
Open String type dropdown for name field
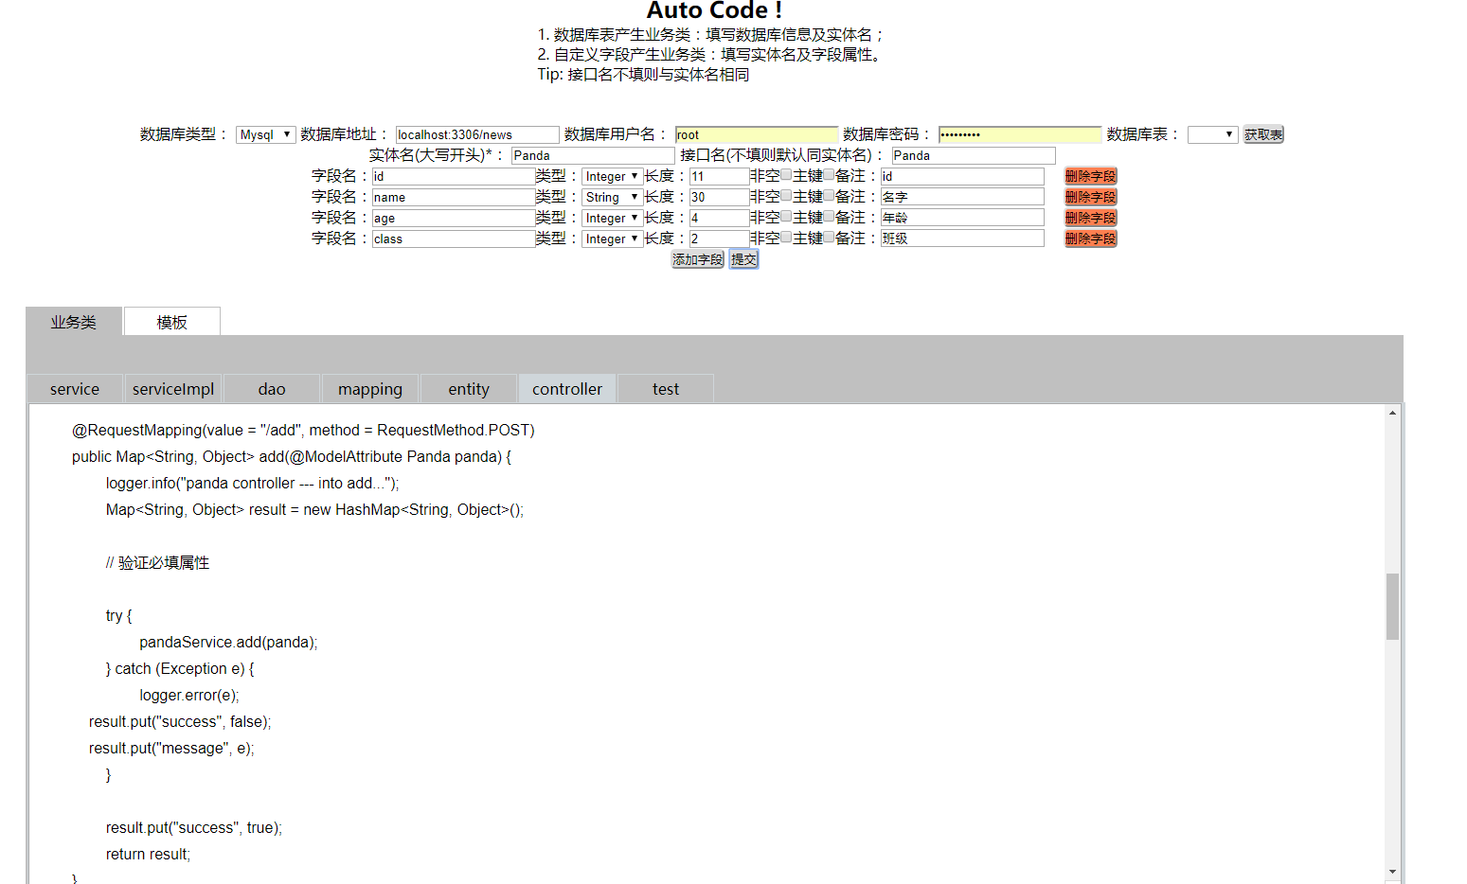tap(613, 197)
